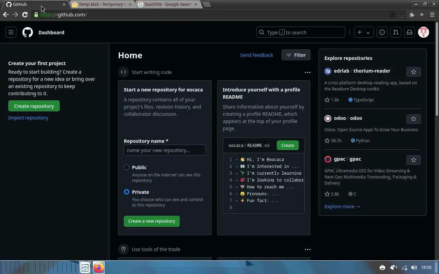Click the Create a new repository button

152,221
